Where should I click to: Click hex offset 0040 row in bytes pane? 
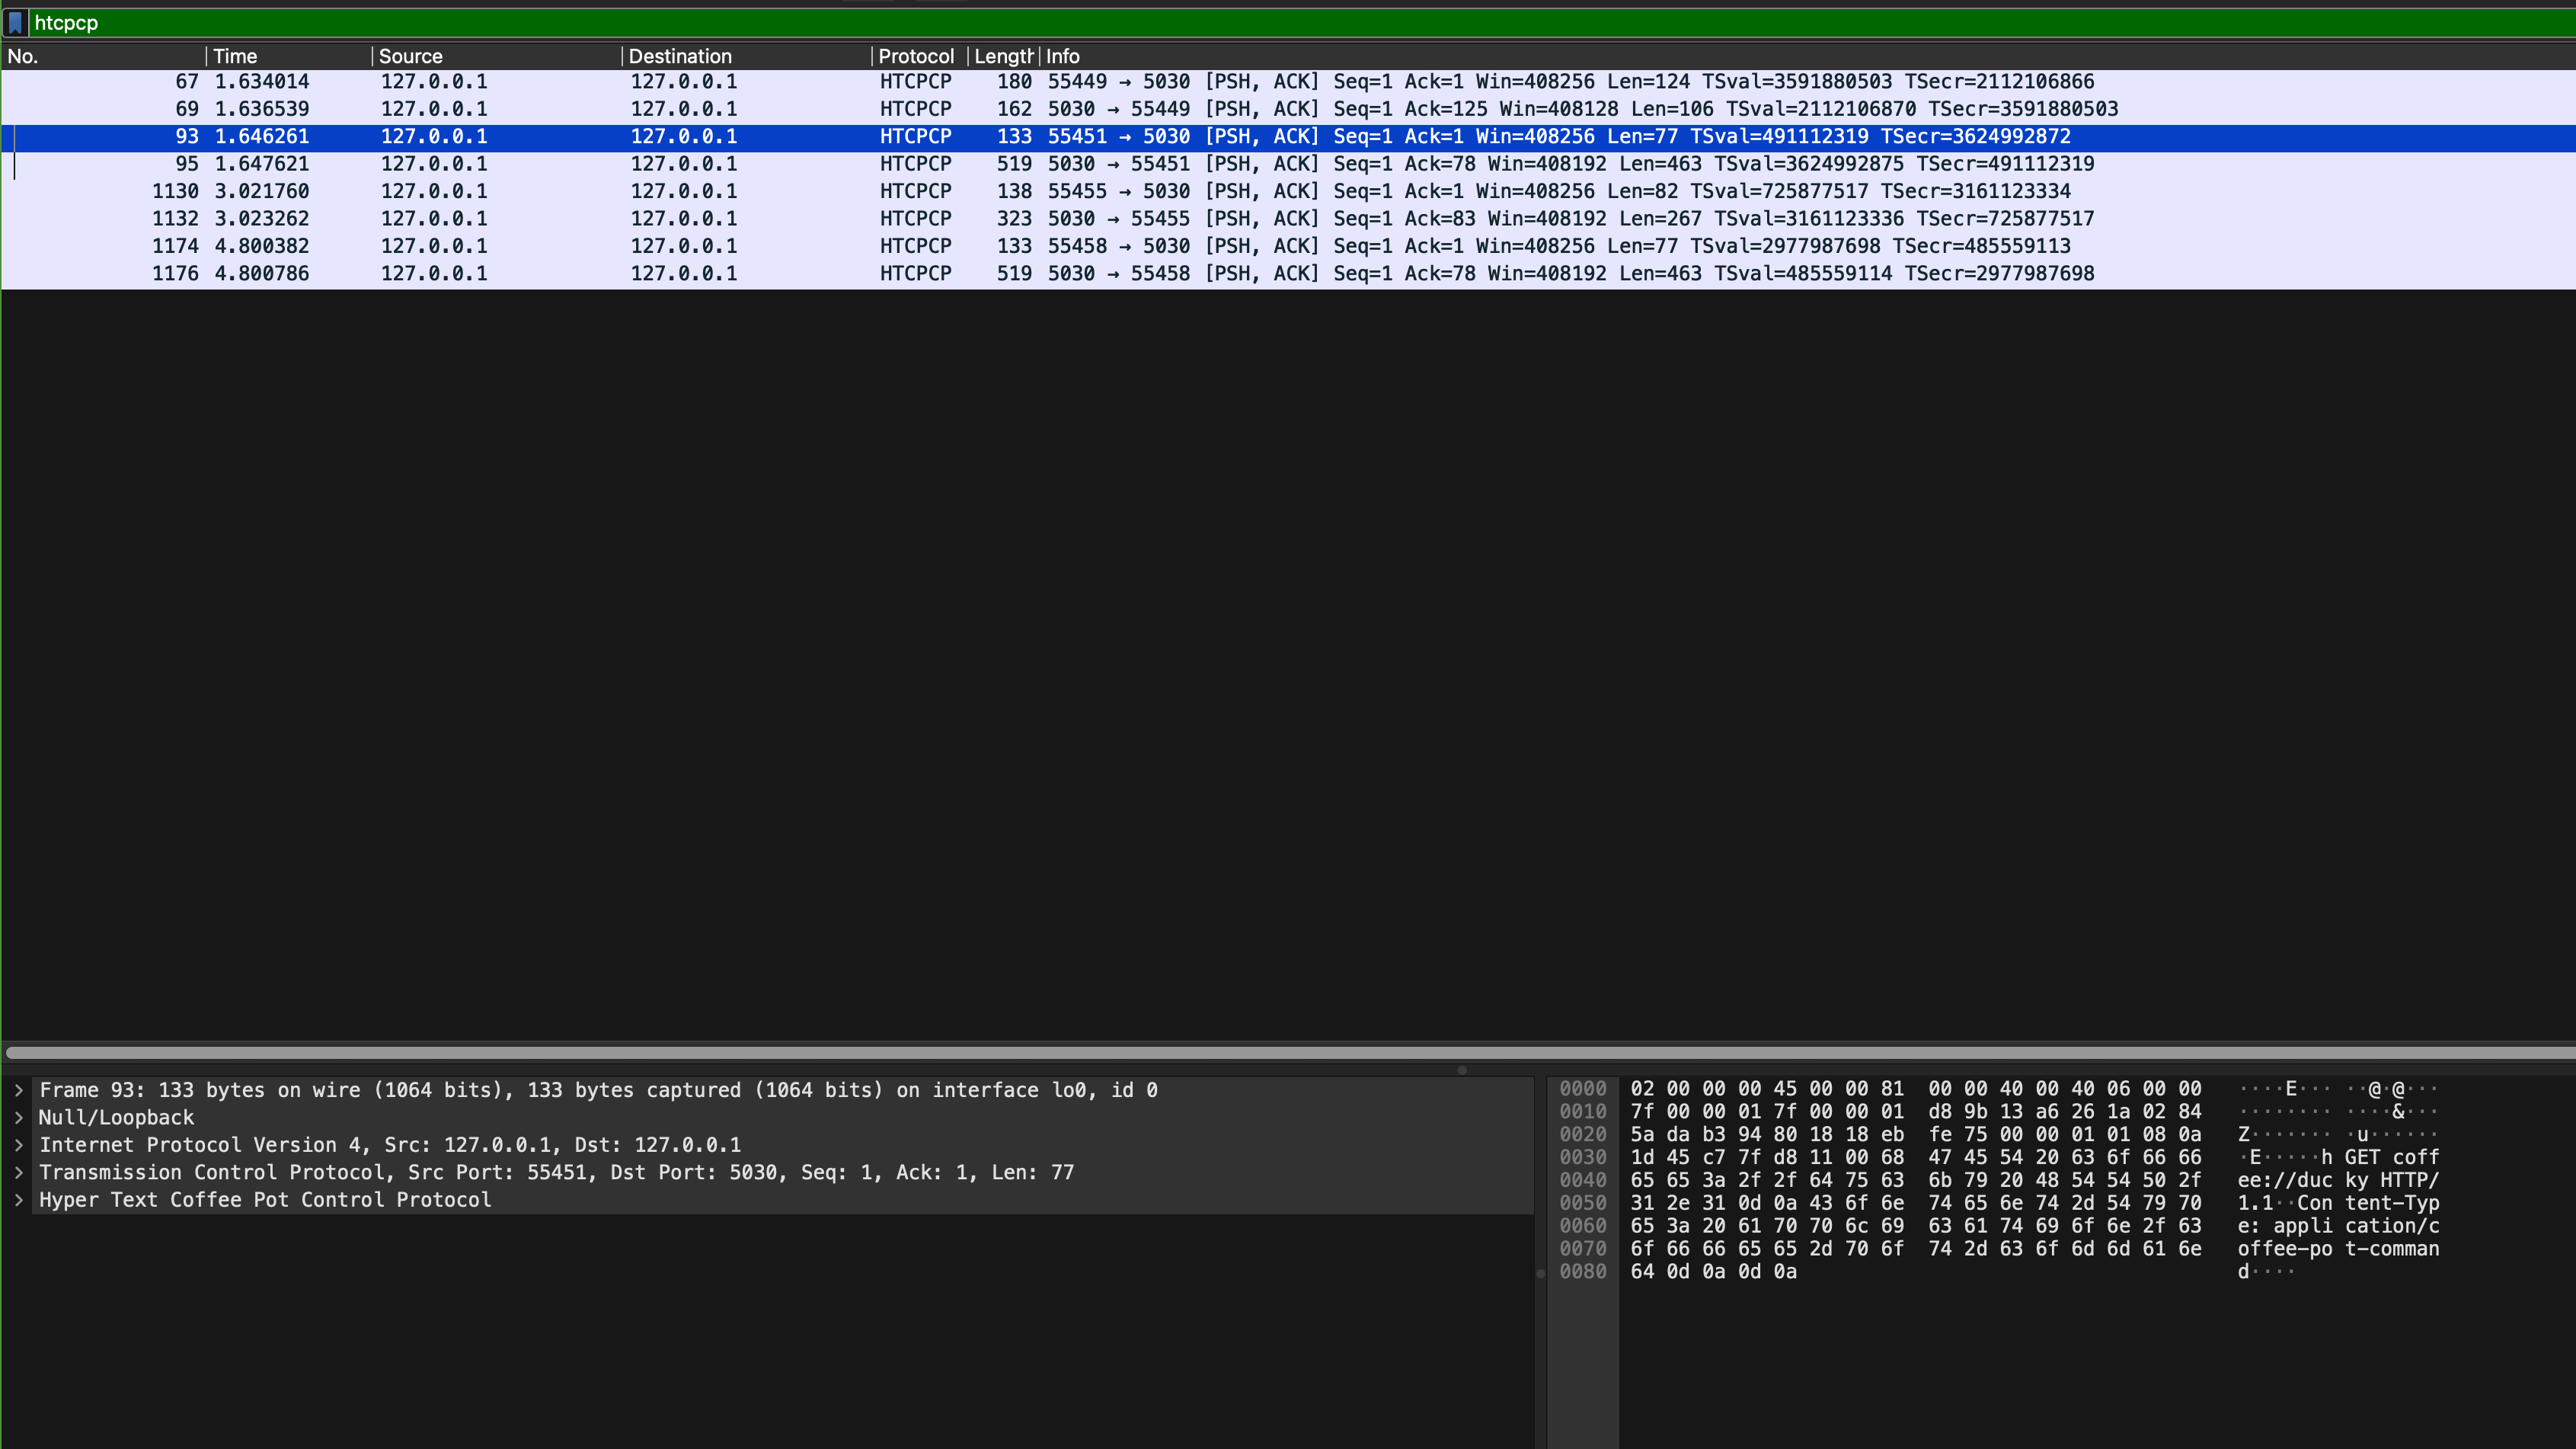point(1583,1180)
